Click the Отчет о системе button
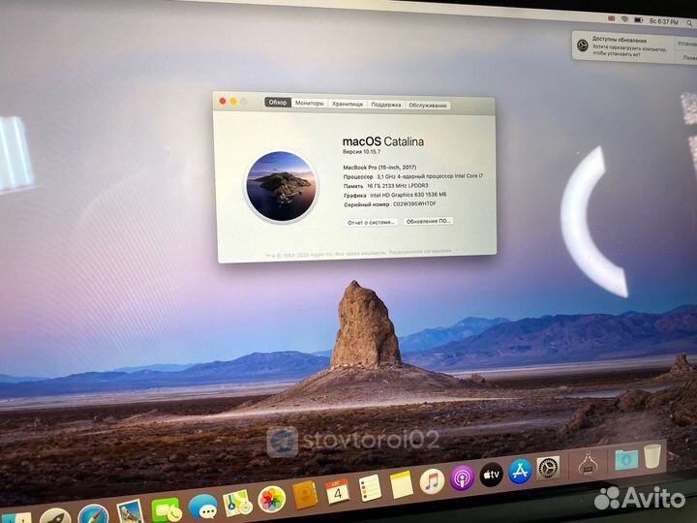This screenshot has height=523, width=697. pyautogui.click(x=371, y=222)
